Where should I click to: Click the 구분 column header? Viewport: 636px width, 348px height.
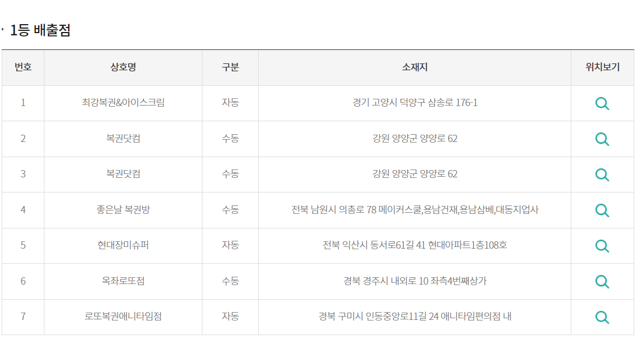click(230, 67)
